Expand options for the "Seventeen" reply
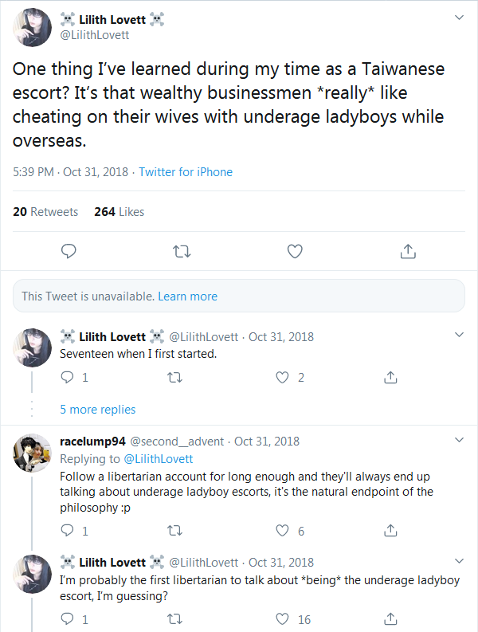 point(459,335)
